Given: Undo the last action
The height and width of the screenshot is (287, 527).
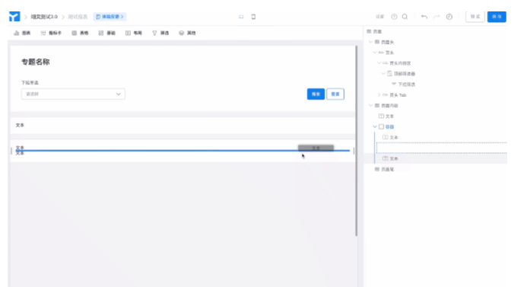Looking at the screenshot, I should pos(424,17).
